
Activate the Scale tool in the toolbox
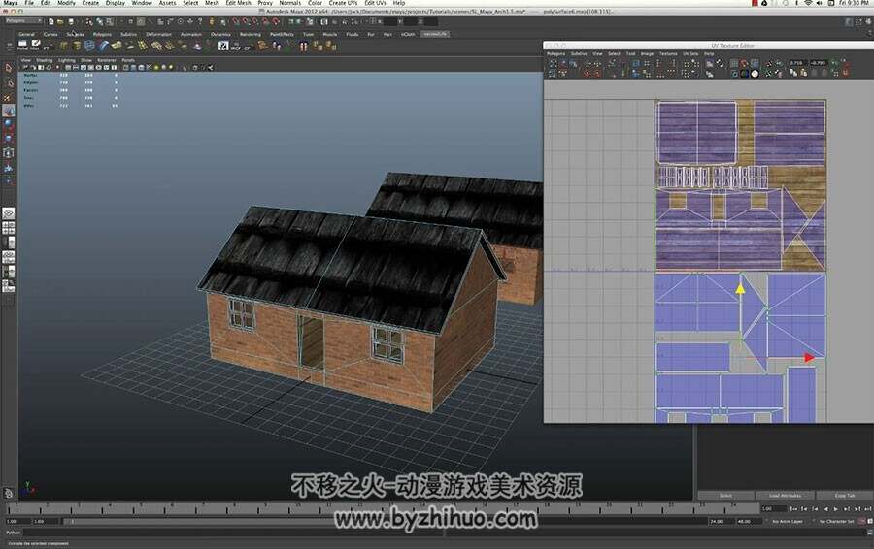tap(9, 139)
